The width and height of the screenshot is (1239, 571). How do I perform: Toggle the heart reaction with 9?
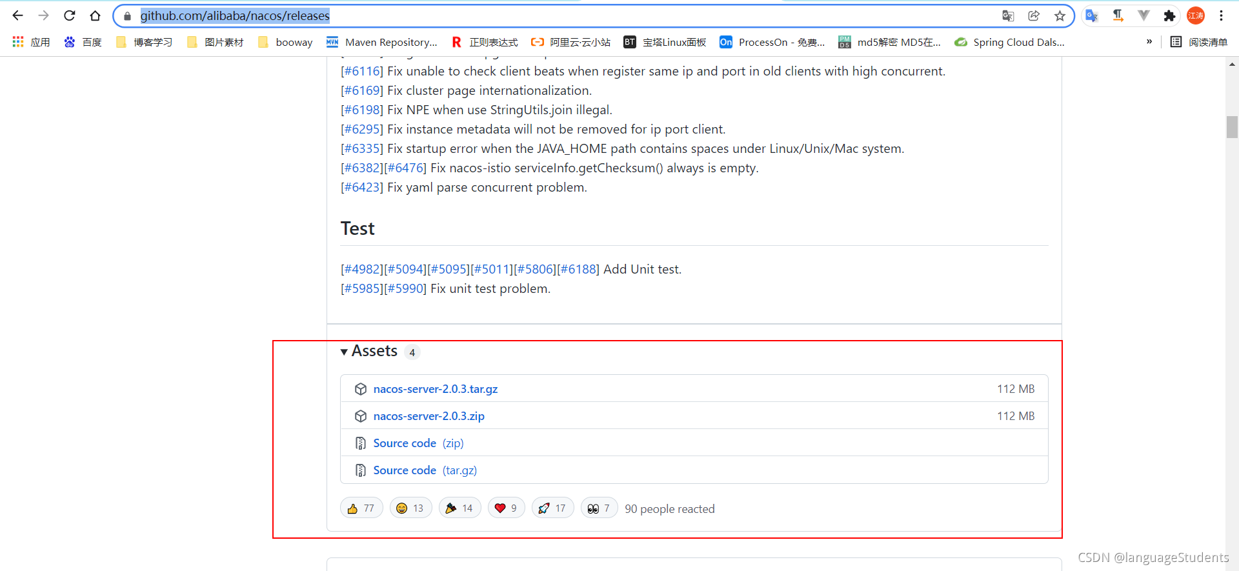point(506,508)
